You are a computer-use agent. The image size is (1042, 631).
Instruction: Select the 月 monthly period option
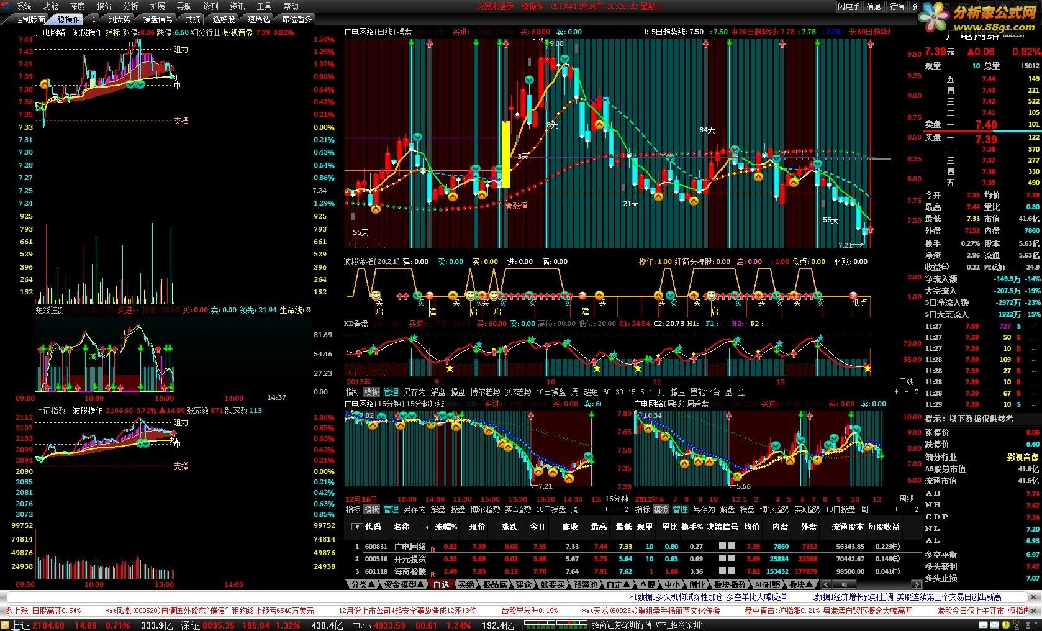[661, 393]
